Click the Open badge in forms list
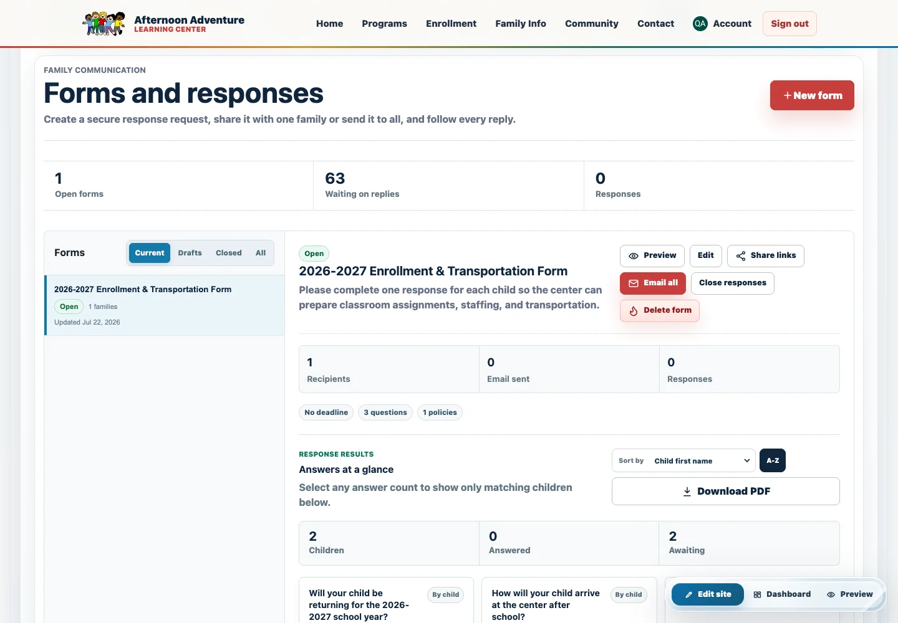The image size is (898, 623). [69, 307]
